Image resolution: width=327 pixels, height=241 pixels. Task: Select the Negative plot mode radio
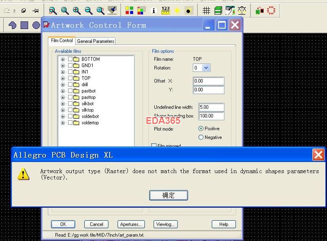coord(201,137)
